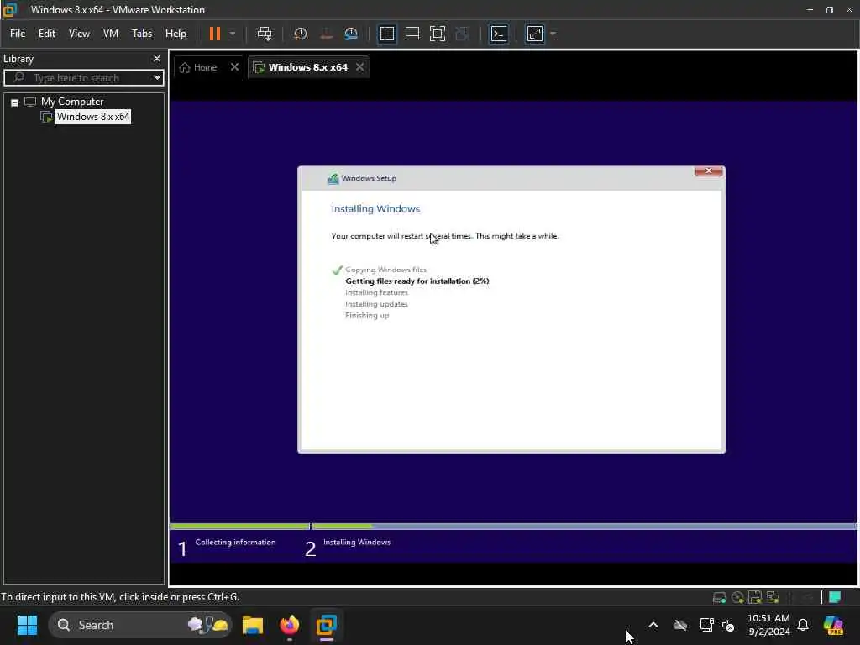
Task: Click the Installing Windows progress bar segment
Action: 584,527
